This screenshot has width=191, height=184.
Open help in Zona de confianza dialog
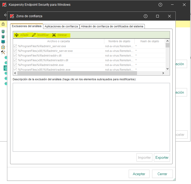(x=146, y=16)
